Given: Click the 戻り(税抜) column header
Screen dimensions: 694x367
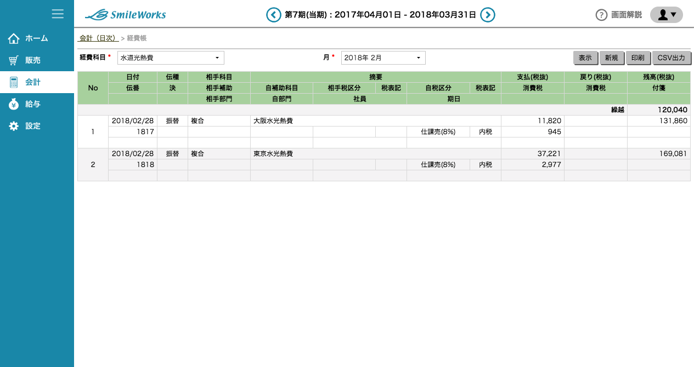Looking at the screenshot, I should 596,77.
